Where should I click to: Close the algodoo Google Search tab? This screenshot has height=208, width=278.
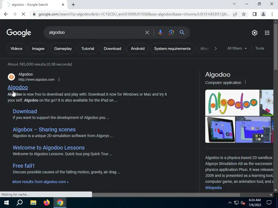click(63, 5)
